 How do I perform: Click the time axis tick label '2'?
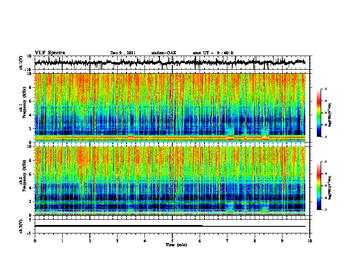(90, 241)
